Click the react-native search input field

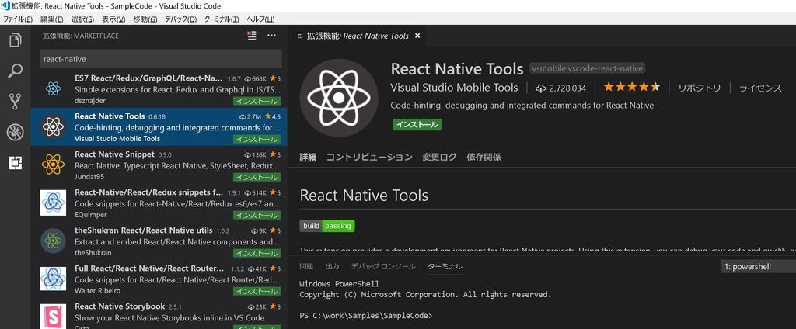click(160, 59)
